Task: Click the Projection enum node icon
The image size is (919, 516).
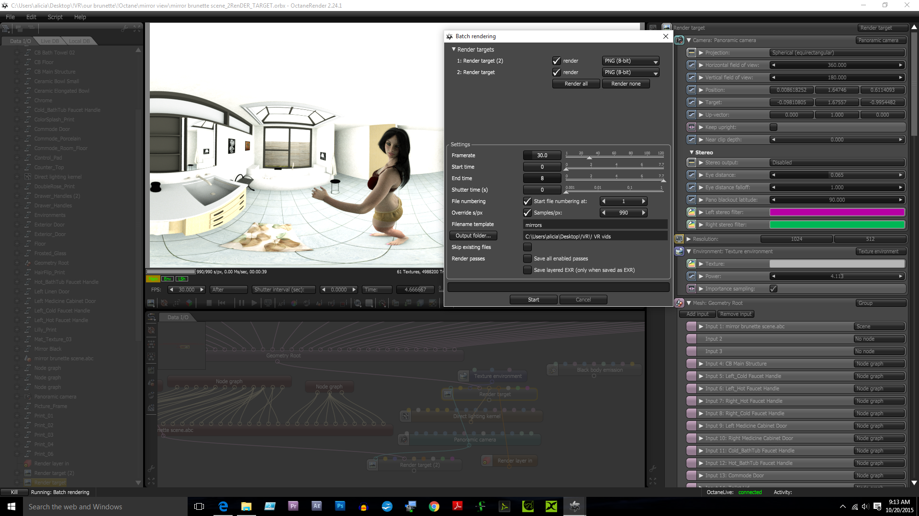Action: (x=691, y=53)
